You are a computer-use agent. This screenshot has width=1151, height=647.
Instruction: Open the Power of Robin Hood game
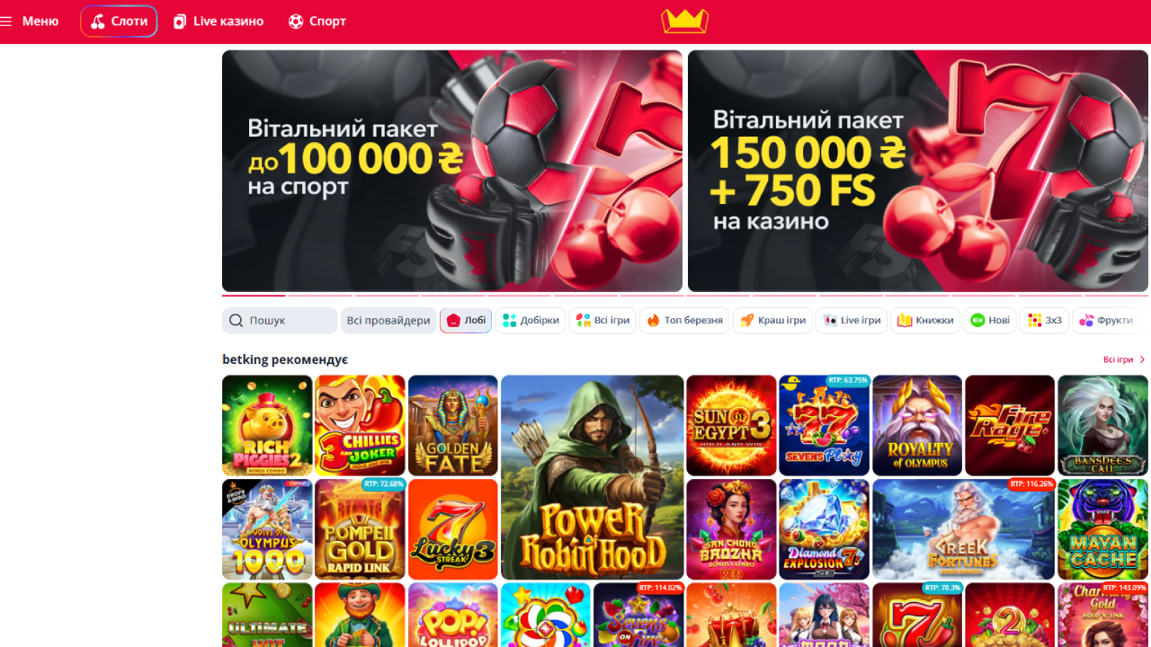(592, 477)
